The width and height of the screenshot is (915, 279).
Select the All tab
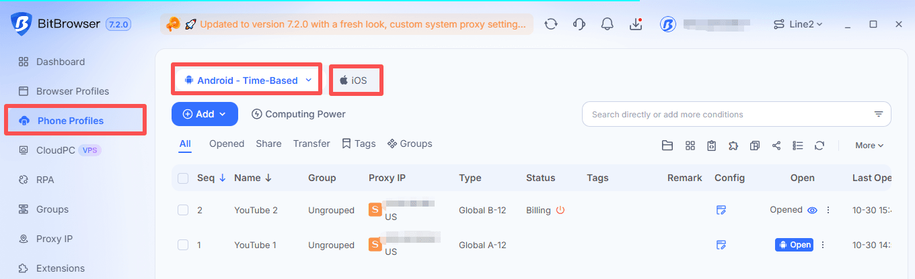click(x=185, y=144)
